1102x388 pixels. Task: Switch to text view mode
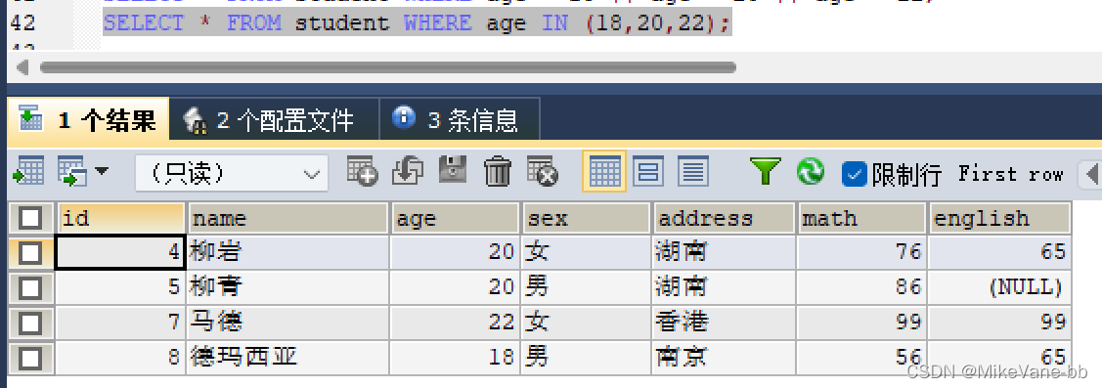pos(693,171)
